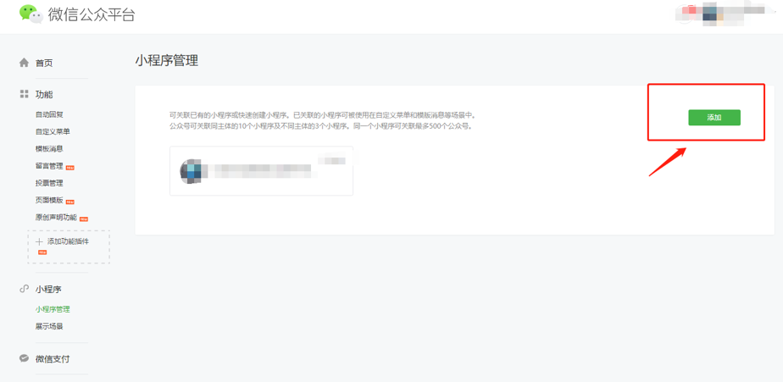The height and width of the screenshot is (382, 783).
Task: Open 留言管理 in sidebar
Action: point(49,166)
